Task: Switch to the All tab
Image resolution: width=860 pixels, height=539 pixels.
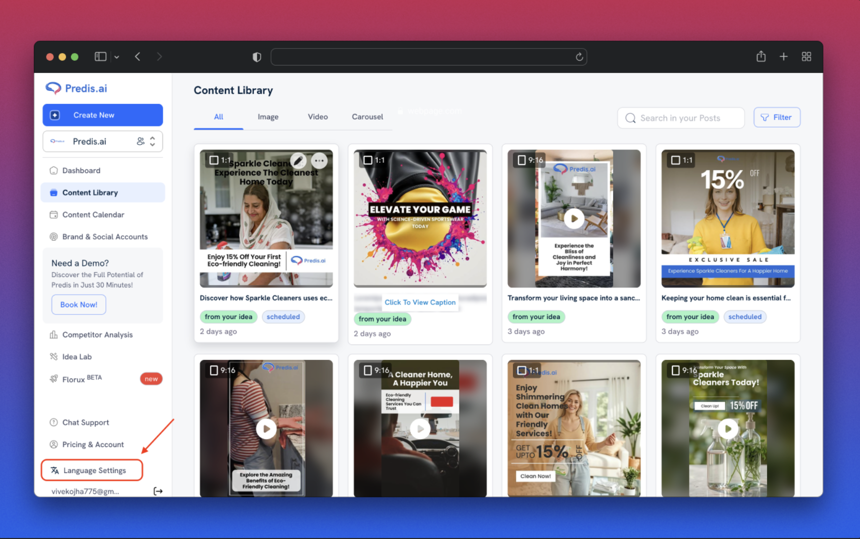Action: tap(218, 116)
